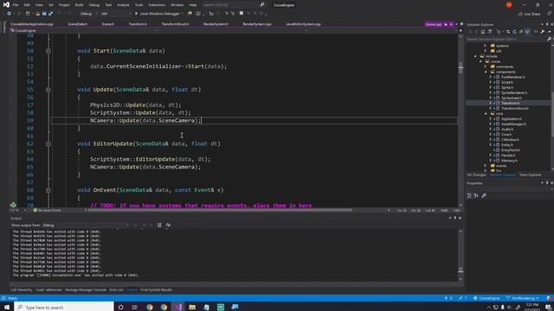554x311 pixels.
Task: Open the Package Manager Console tab
Action: pos(86,290)
